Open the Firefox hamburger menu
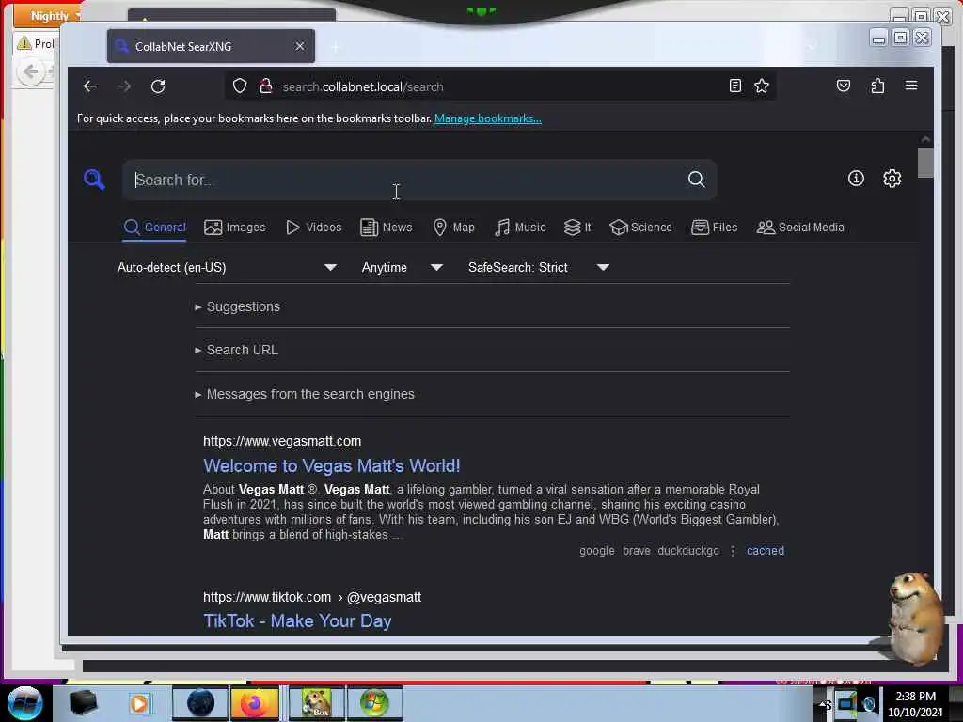 (911, 86)
